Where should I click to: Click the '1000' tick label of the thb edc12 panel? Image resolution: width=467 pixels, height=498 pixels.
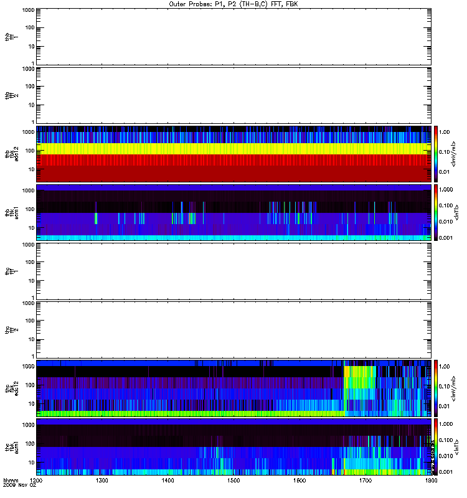[x=28, y=132]
